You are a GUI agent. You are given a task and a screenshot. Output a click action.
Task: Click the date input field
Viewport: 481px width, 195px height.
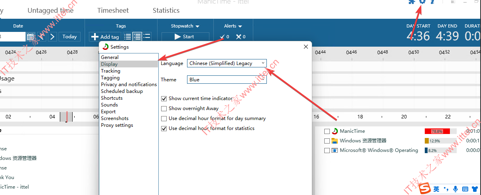point(13,37)
